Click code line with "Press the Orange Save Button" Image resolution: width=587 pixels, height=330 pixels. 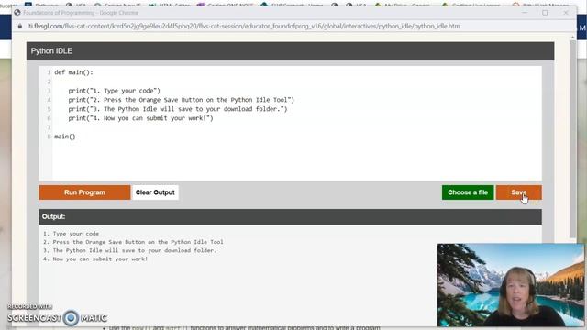(182, 100)
